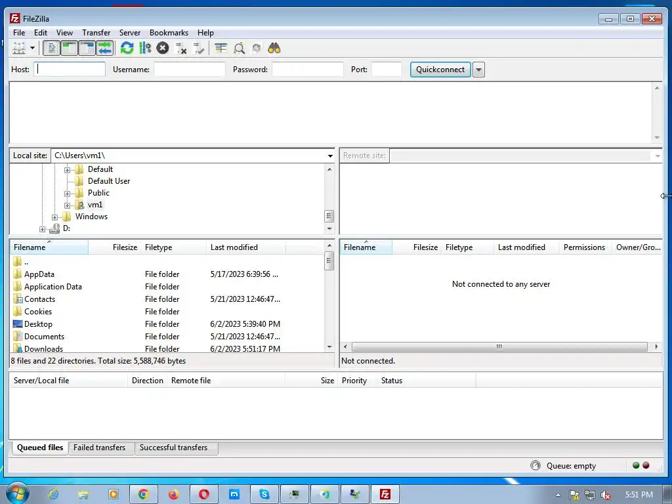The image size is (672, 504).
Task: Click remote list horizontal scrollbar thumb
Action: point(499,346)
